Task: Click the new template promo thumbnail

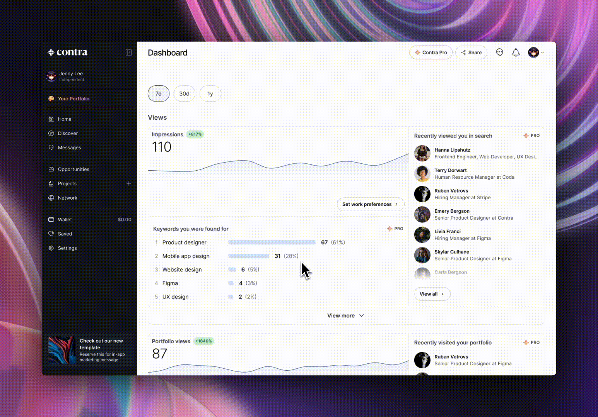Action: pos(62,350)
